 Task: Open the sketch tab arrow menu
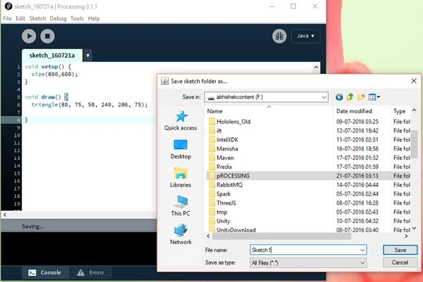(87, 56)
